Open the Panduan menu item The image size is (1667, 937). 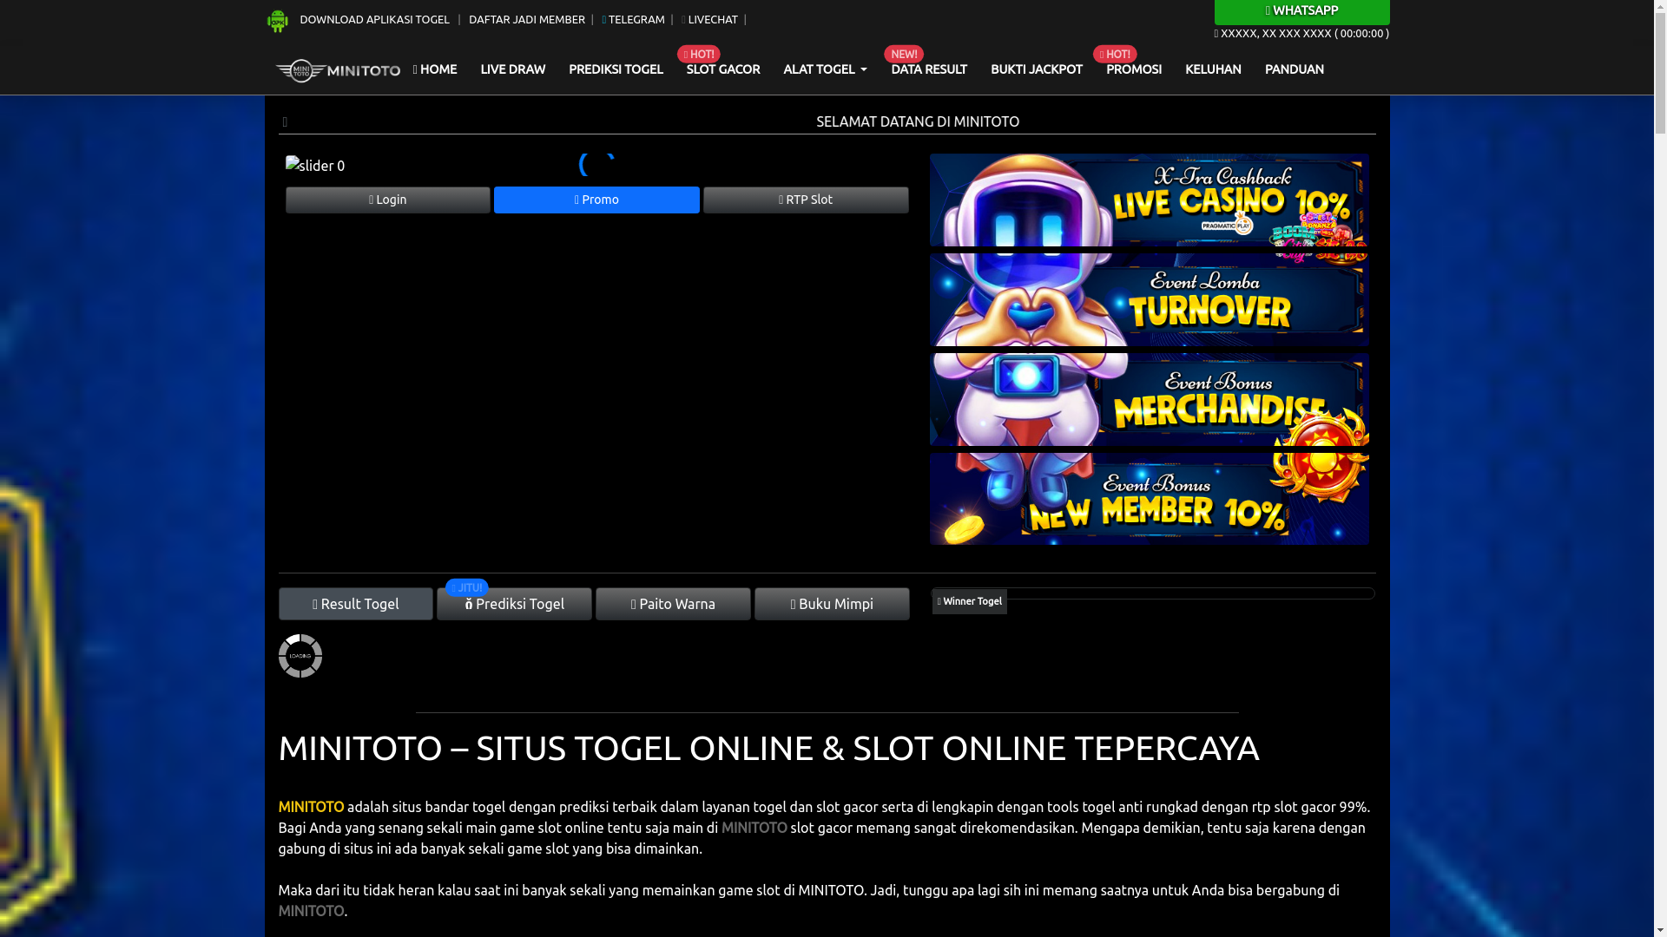pyautogui.click(x=1295, y=69)
